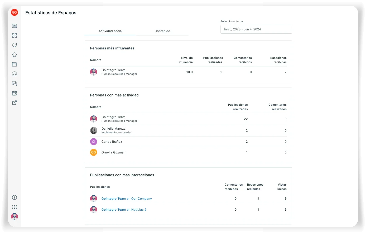
Task: Click the influence level value 10.0
Action: (190, 72)
